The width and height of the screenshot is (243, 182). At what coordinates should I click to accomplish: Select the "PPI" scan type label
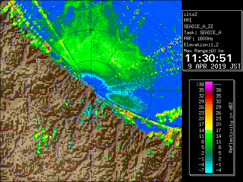[188, 20]
